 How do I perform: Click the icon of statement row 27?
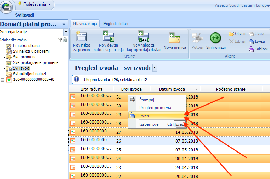click(73, 132)
